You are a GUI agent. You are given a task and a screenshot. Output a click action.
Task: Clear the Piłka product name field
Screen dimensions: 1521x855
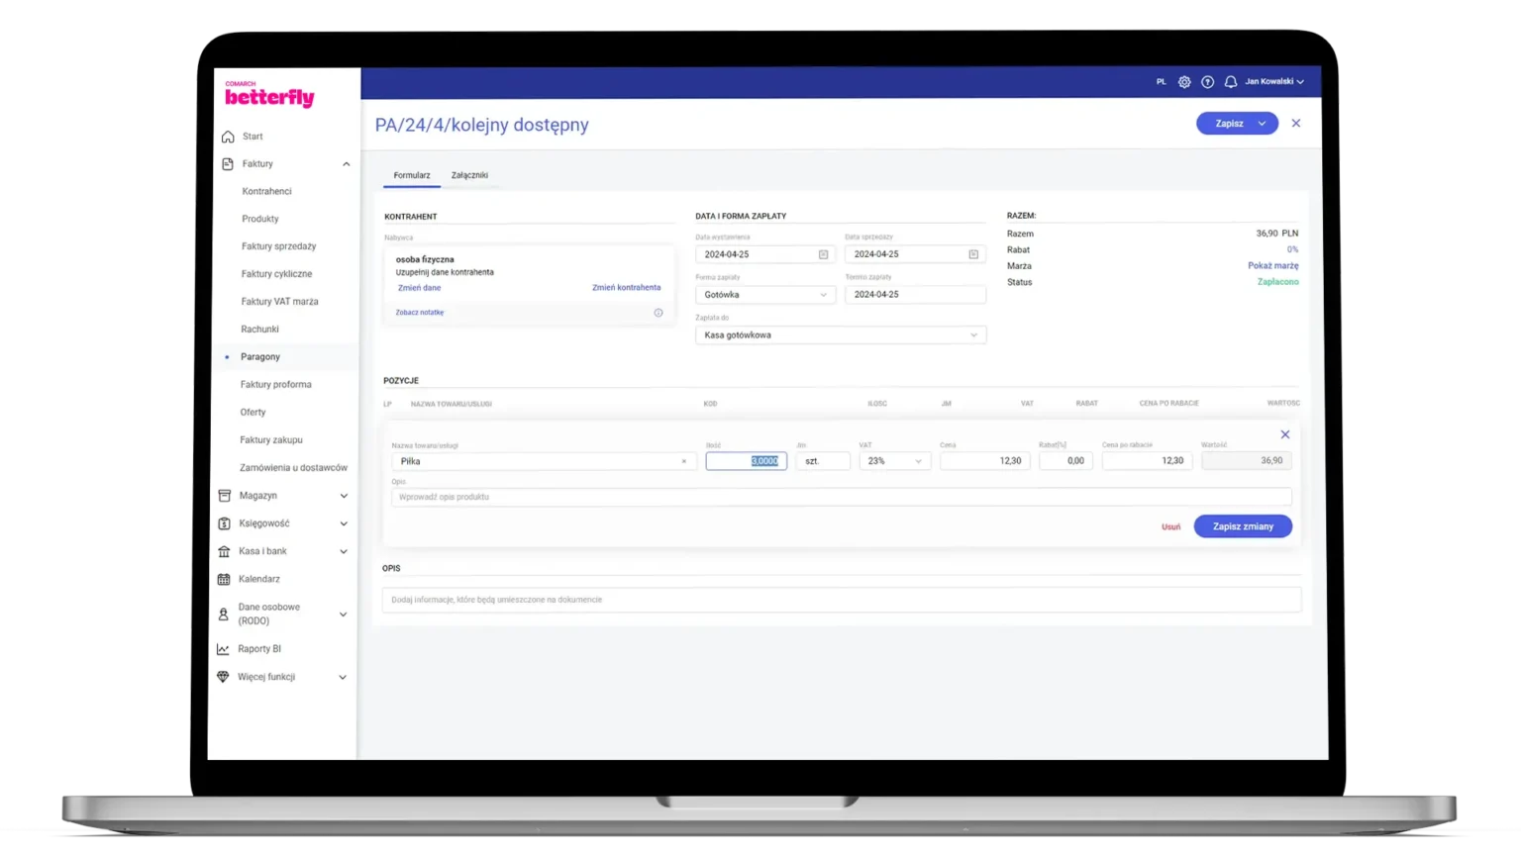tap(683, 461)
